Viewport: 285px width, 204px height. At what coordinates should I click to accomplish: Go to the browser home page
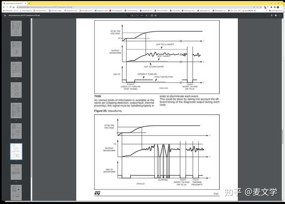coord(13,7)
